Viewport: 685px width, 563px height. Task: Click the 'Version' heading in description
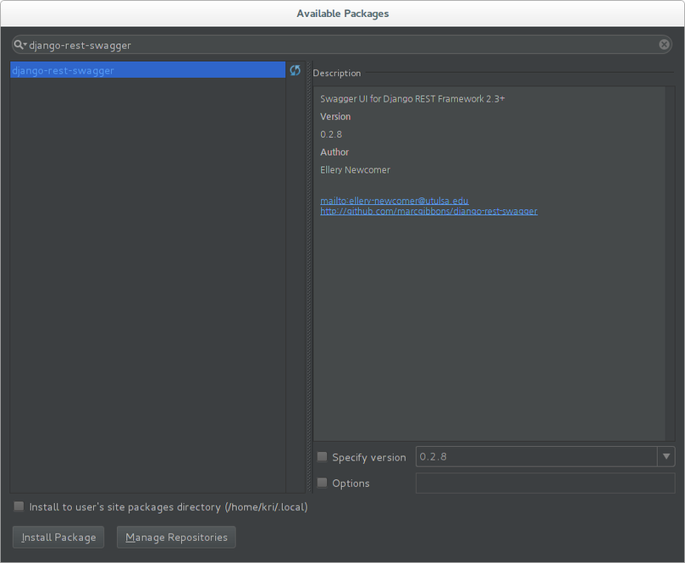coord(335,117)
